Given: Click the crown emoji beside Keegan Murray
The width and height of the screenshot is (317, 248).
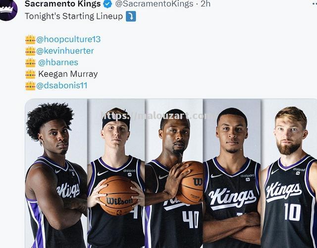Looking at the screenshot, I should 31,74.
